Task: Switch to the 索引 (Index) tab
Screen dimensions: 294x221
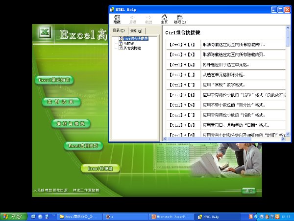Action: tap(136, 31)
